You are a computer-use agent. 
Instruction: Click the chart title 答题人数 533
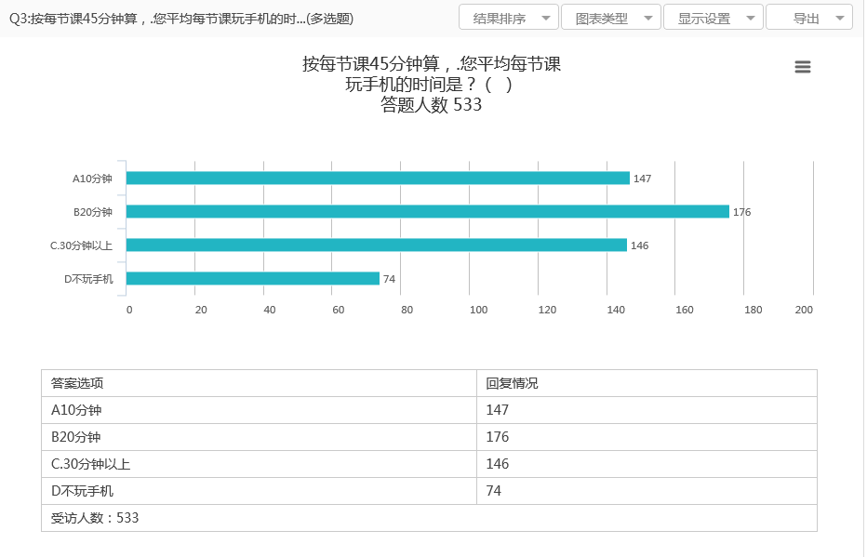[x=432, y=104]
